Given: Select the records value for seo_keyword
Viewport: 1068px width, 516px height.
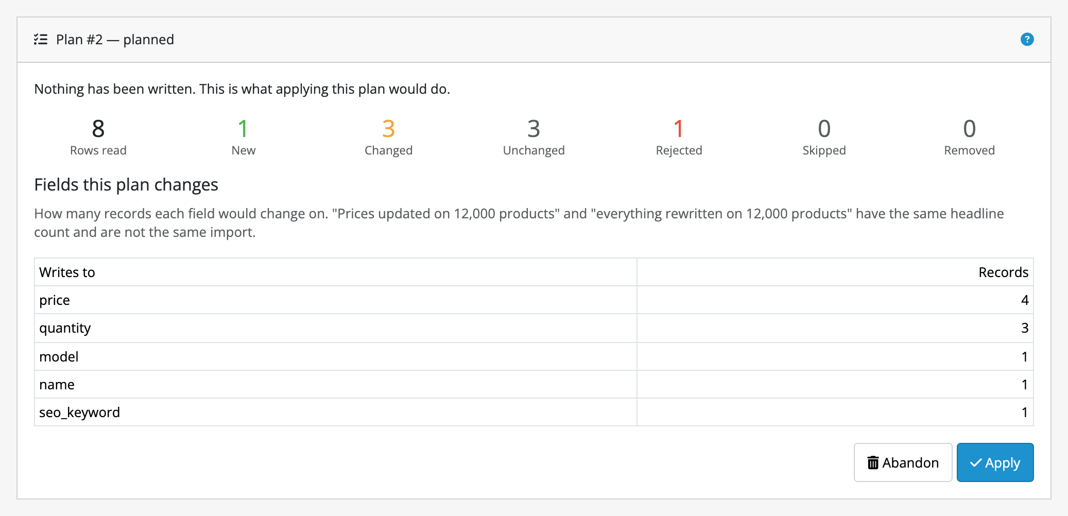Looking at the screenshot, I should click(1024, 412).
